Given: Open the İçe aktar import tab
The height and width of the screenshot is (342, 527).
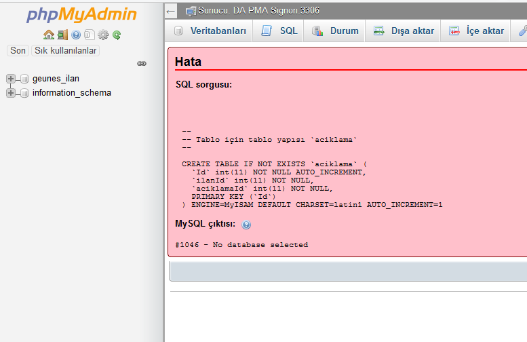Looking at the screenshot, I should click(x=477, y=31).
